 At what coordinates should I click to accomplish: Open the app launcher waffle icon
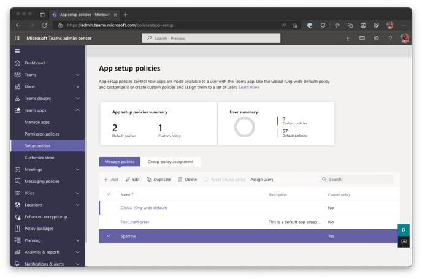(17, 38)
